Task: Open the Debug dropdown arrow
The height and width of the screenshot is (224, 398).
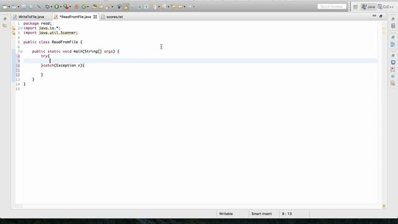Action: 51,7
